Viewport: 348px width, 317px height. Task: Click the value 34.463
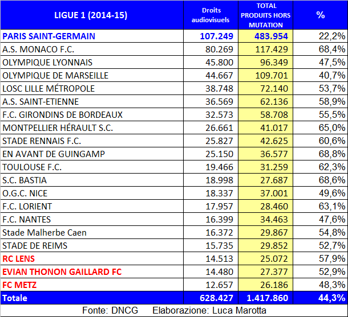(x=274, y=219)
